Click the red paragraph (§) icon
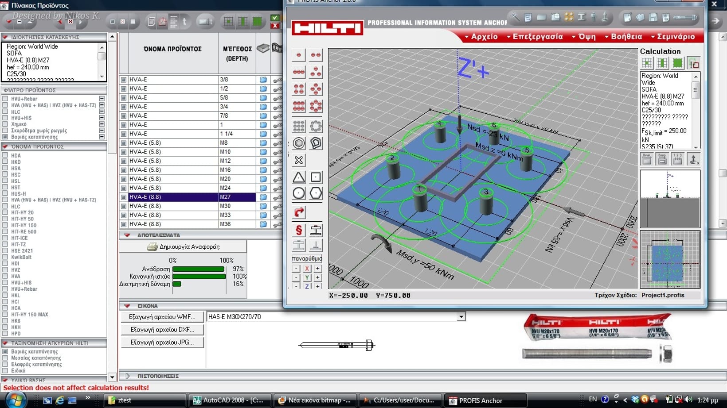The height and width of the screenshot is (408, 727). [299, 230]
